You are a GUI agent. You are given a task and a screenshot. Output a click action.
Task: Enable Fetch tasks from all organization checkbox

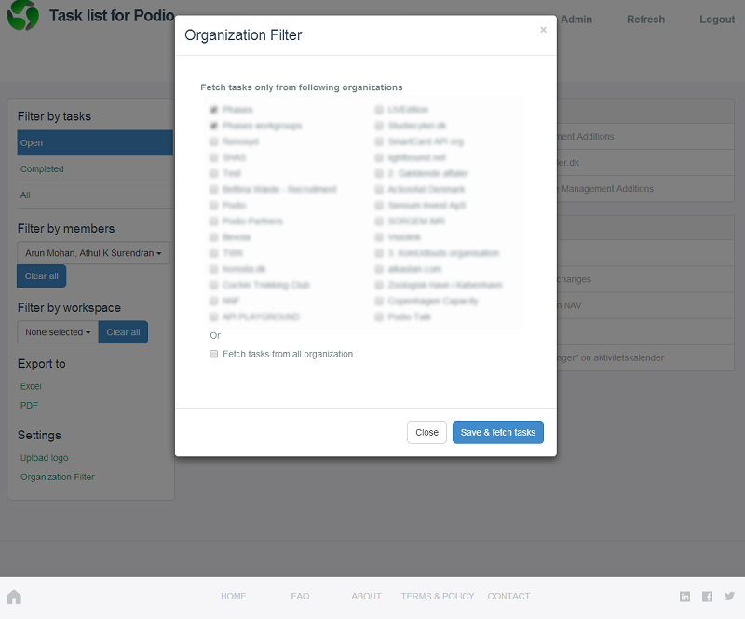pos(214,354)
